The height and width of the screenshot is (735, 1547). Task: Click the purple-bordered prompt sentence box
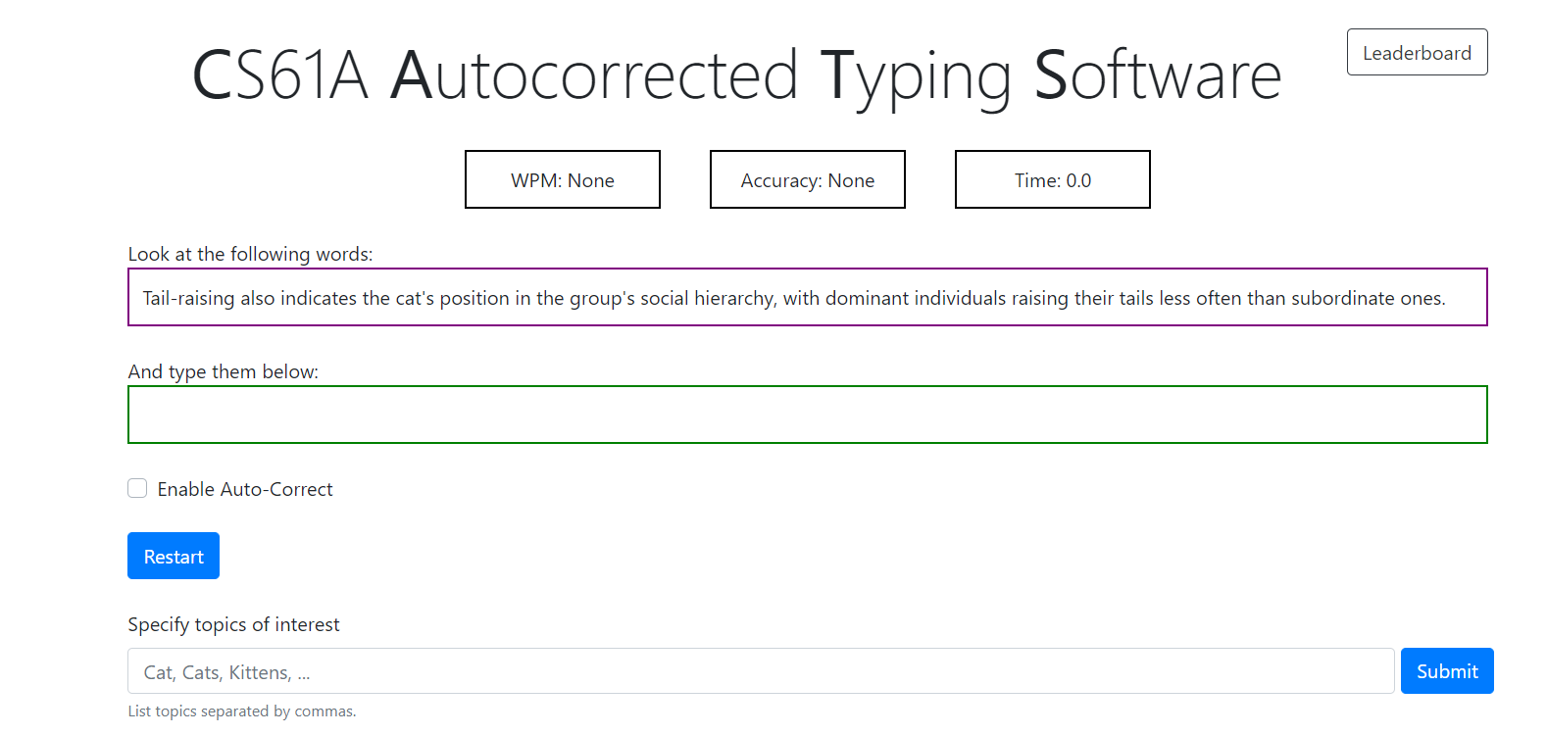pyautogui.click(x=807, y=297)
